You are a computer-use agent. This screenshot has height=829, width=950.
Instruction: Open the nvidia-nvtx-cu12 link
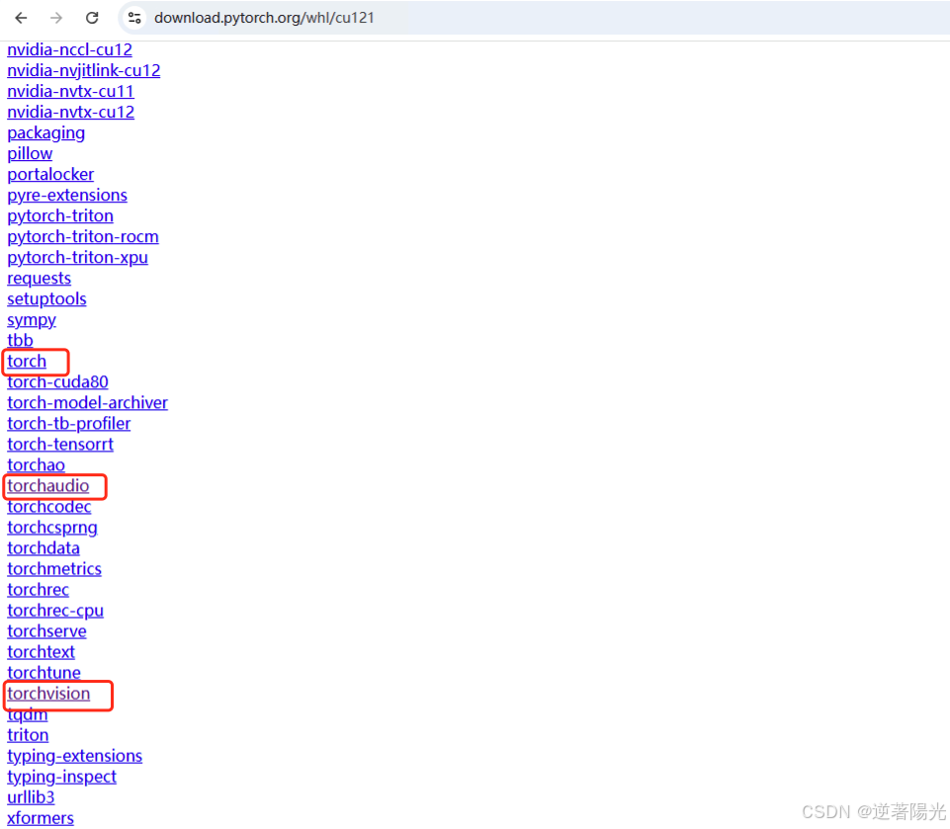[71, 112]
